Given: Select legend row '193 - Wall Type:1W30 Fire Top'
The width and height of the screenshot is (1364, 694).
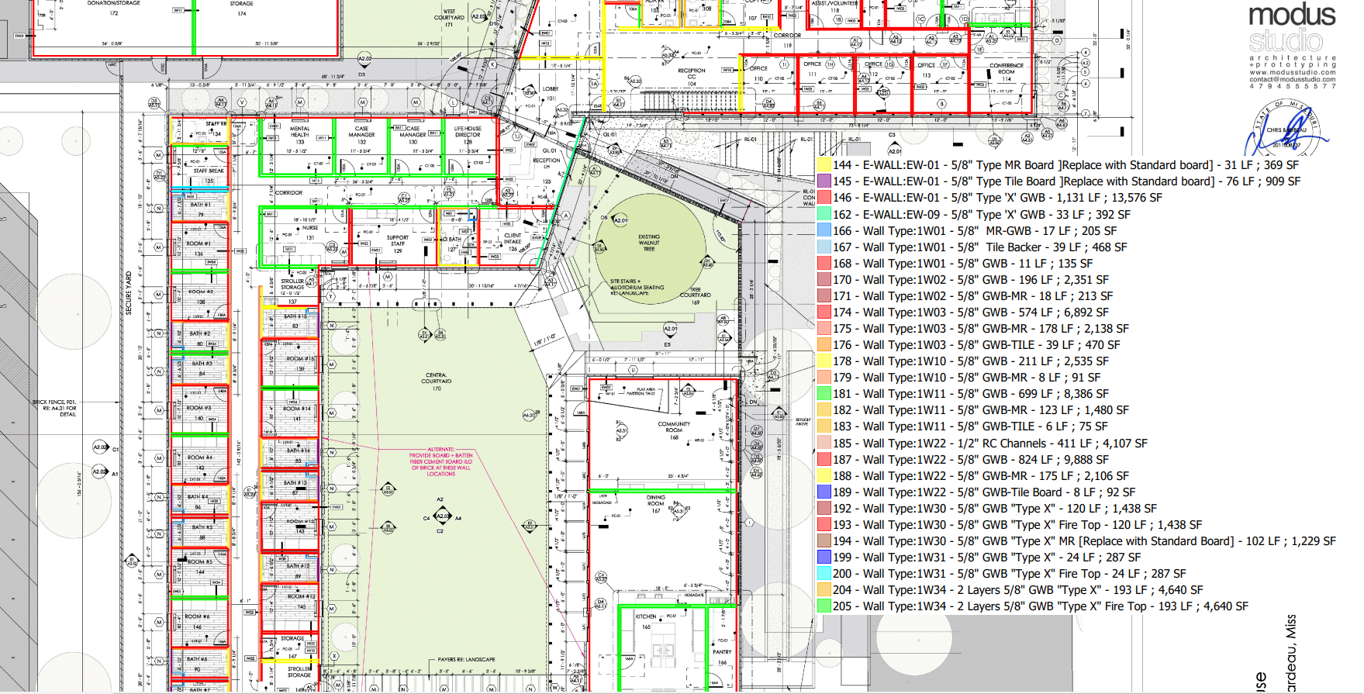Looking at the screenshot, I should point(1010,525).
